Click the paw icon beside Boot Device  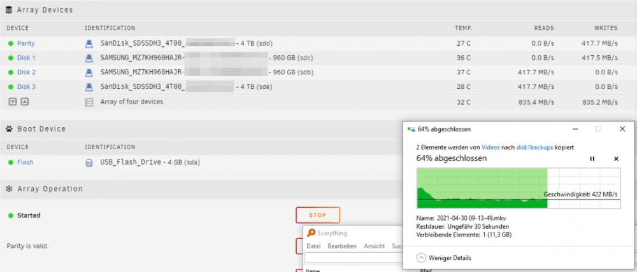click(x=9, y=129)
